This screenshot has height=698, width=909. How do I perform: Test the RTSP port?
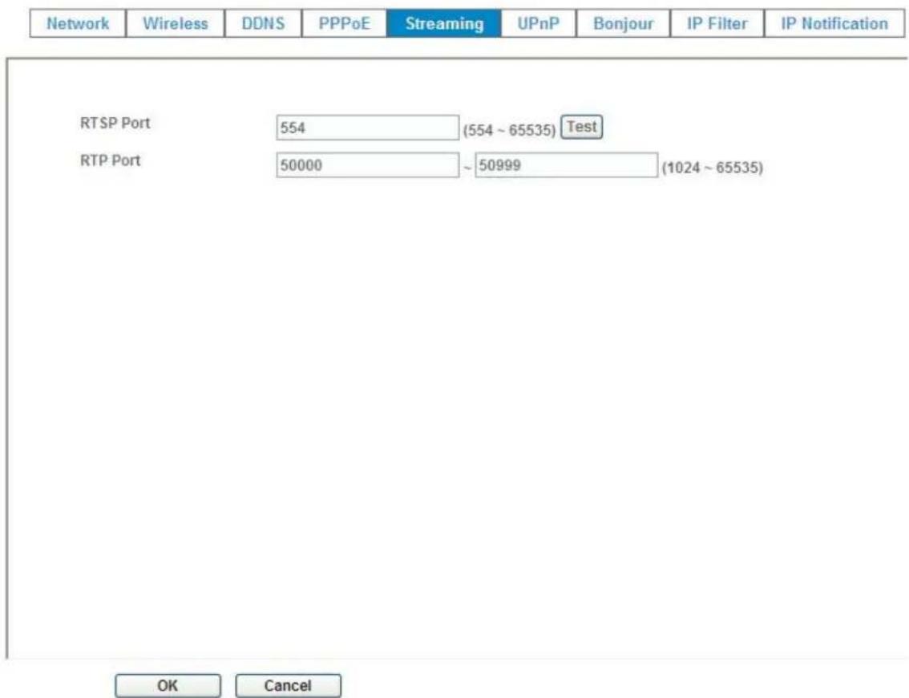click(581, 127)
